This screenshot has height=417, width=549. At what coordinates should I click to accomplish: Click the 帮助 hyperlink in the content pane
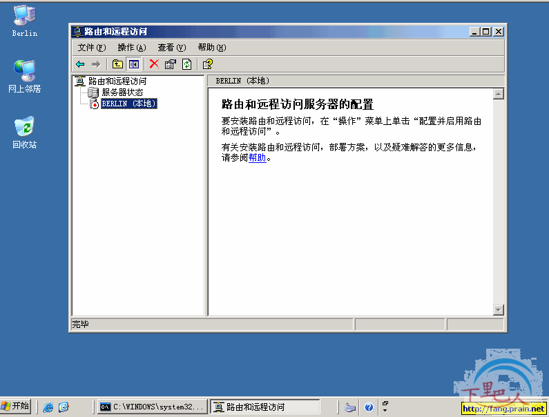point(257,157)
